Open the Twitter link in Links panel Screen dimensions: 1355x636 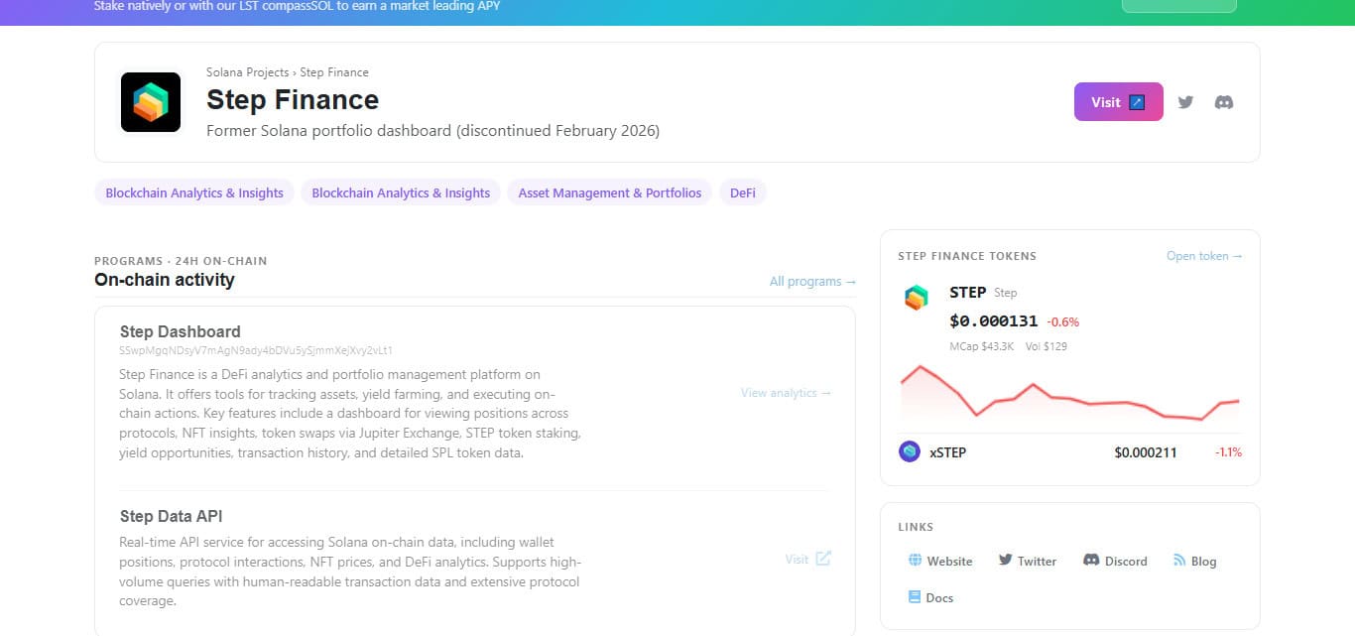[1028, 561]
